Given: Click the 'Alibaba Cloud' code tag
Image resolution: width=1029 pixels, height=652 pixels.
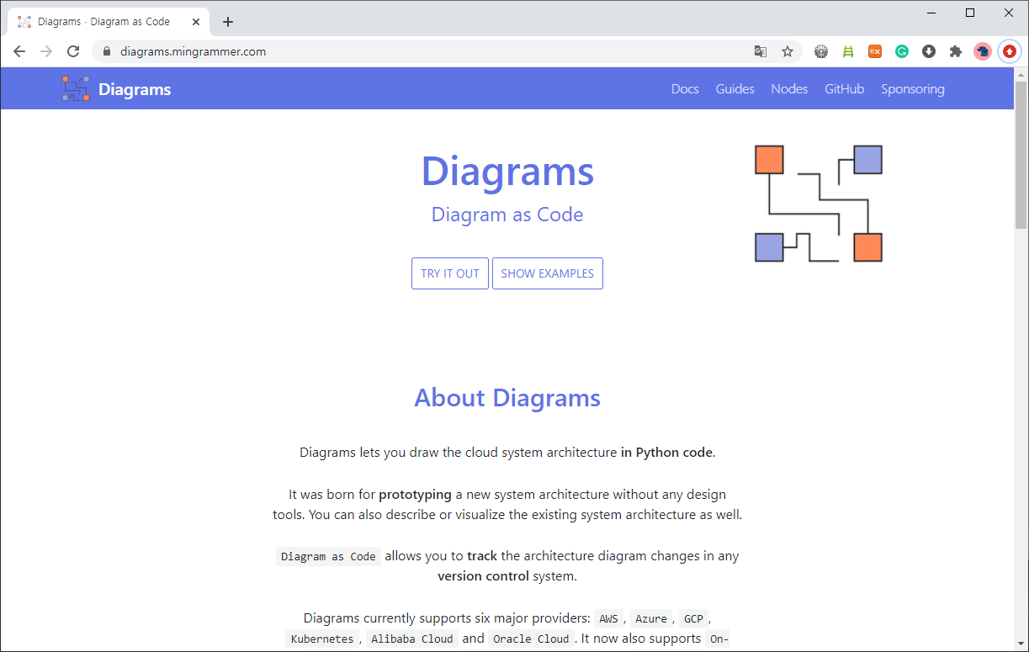Looking at the screenshot, I should coord(412,639).
